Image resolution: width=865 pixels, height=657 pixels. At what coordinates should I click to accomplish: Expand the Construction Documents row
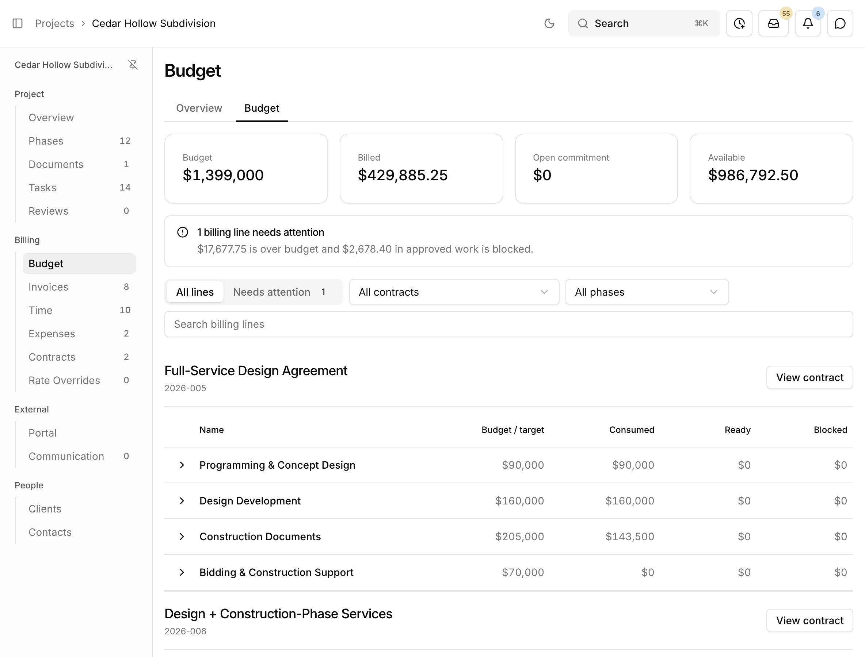pyautogui.click(x=182, y=537)
